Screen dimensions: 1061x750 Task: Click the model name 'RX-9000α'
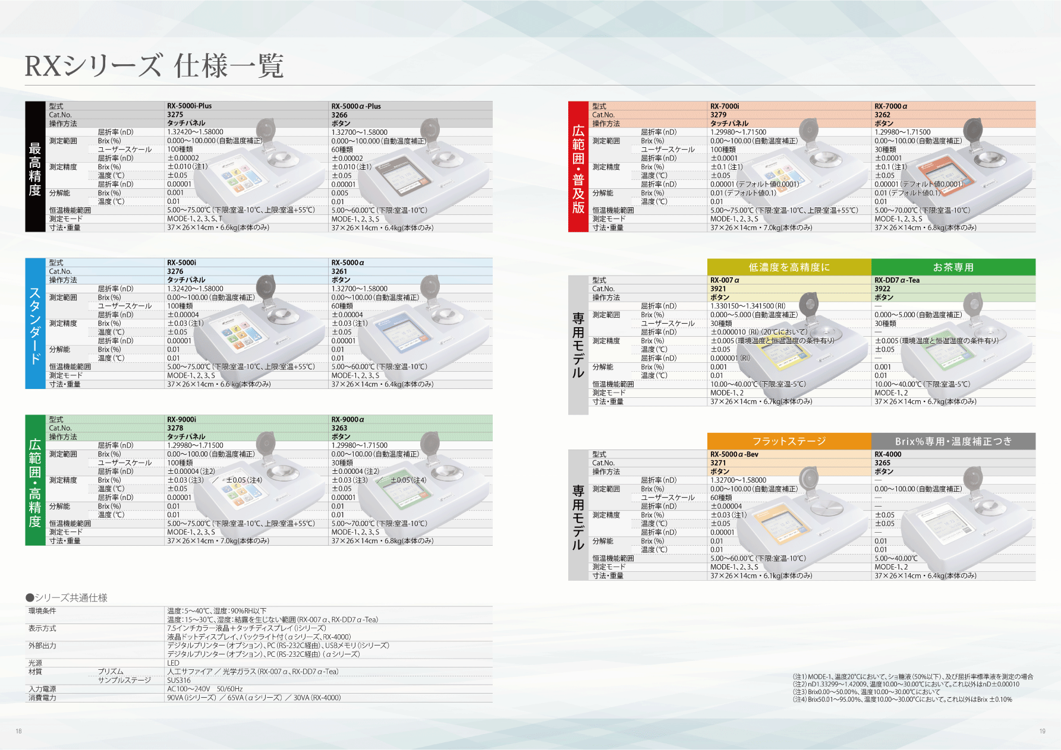[x=348, y=419]
